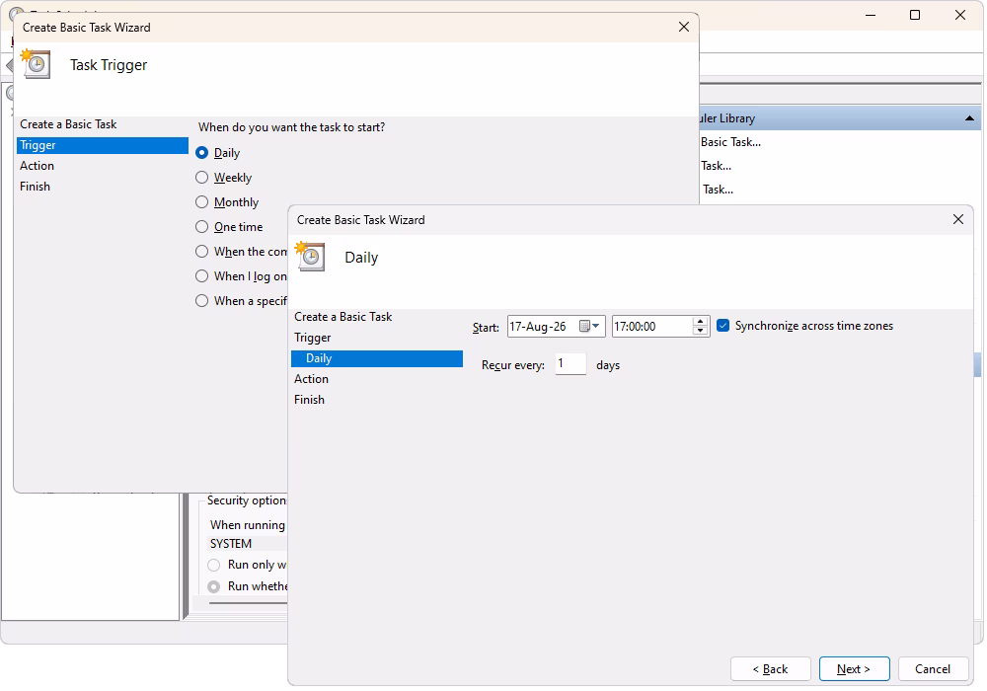
Task: Choose the Monthly trigger option
Action: [202, 202]
